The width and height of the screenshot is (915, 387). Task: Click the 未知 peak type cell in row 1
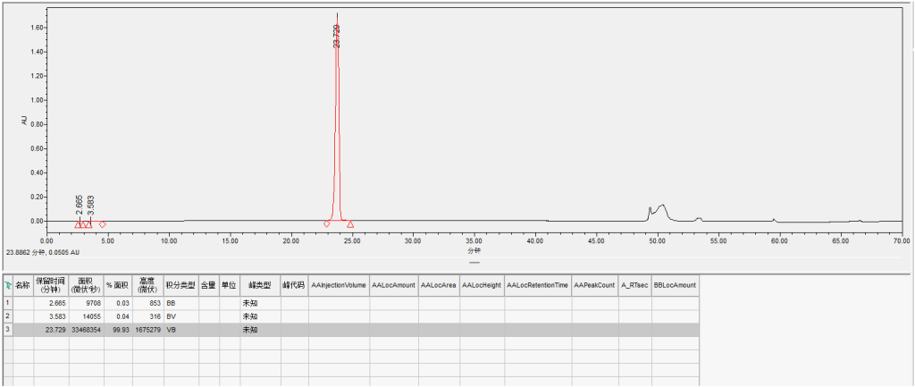tap(249, 304)
